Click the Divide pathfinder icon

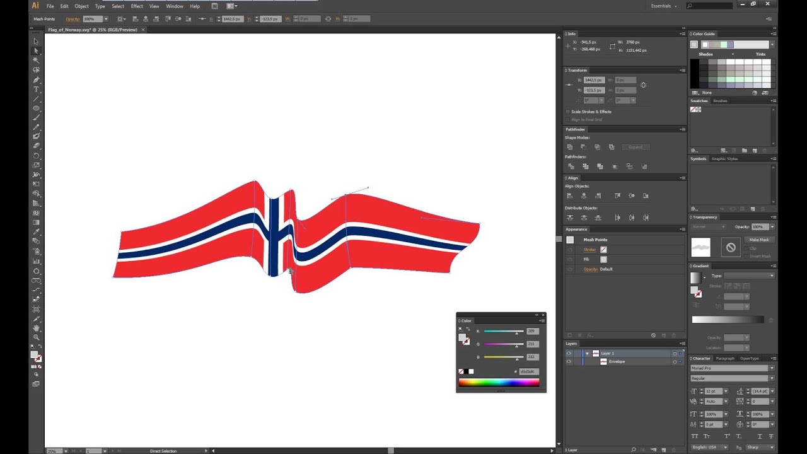(571, 166)
